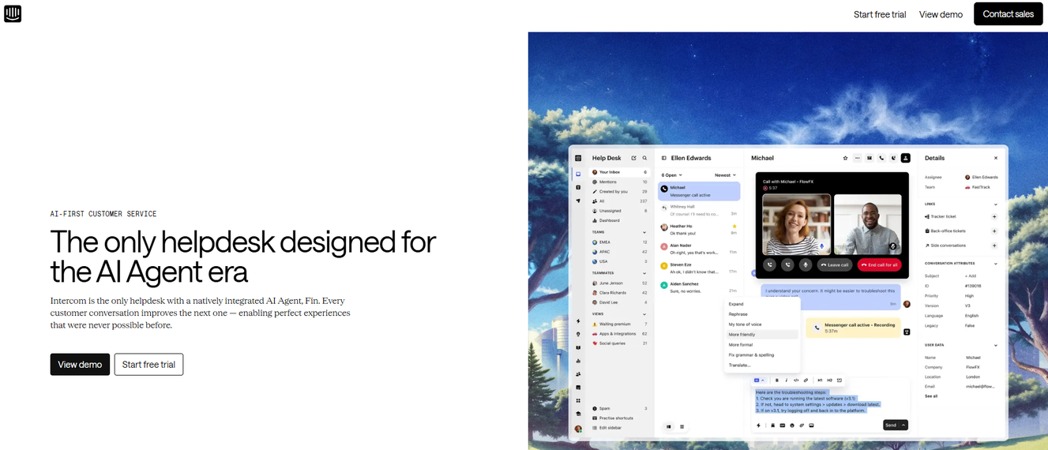Click the phone call icon in Michael header

[881, 158]
